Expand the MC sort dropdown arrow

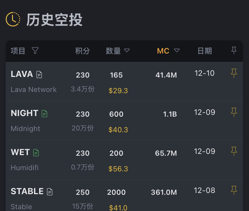177,50
